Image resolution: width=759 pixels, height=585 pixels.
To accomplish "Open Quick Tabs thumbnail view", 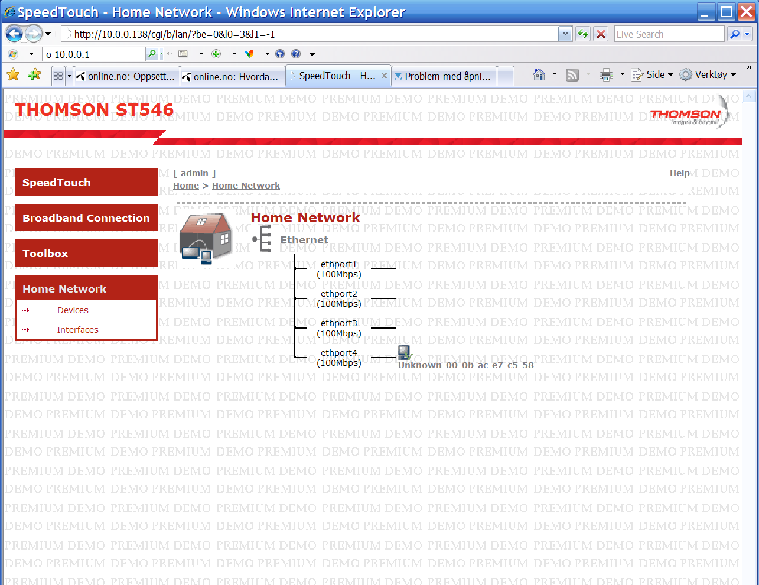I will 58,76.
